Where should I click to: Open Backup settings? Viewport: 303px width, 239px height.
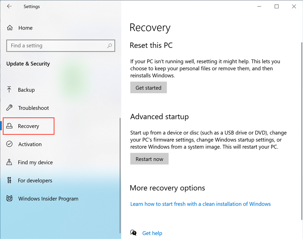click(x=26, y=90)
